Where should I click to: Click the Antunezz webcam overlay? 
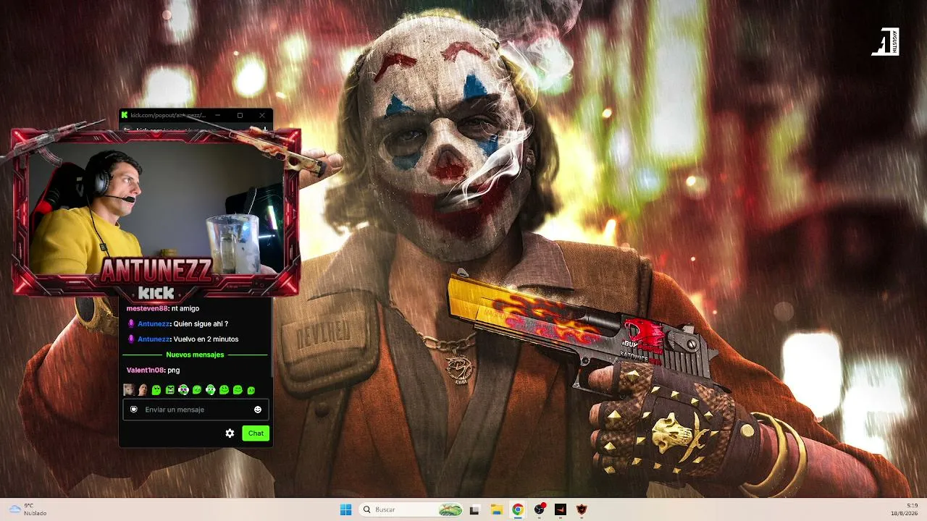(x=156, y=212)
